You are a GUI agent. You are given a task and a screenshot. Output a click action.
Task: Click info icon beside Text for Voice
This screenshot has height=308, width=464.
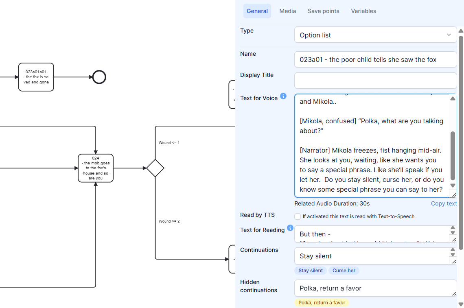tap(283, 96)
